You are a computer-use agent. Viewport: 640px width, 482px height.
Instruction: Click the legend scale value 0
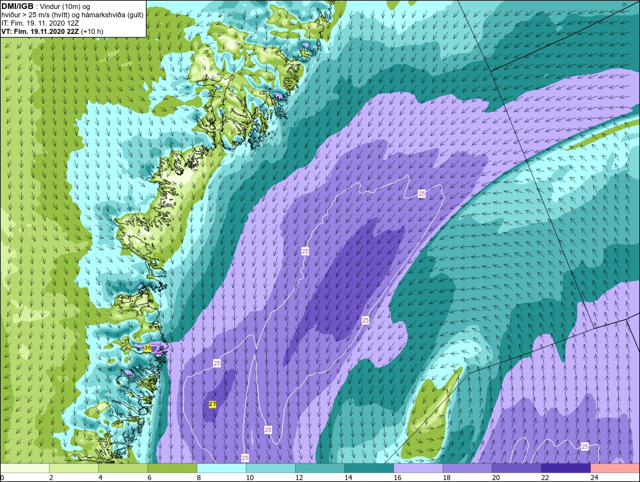(x=2, y=478)
